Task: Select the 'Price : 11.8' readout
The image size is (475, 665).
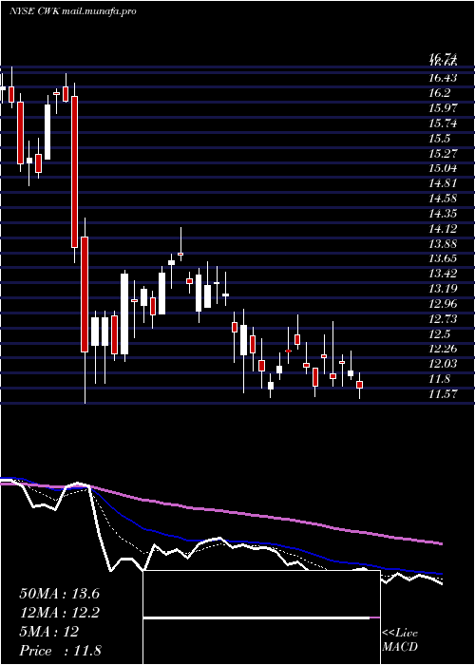Action: pyautogui.click(x=61, y=651)
